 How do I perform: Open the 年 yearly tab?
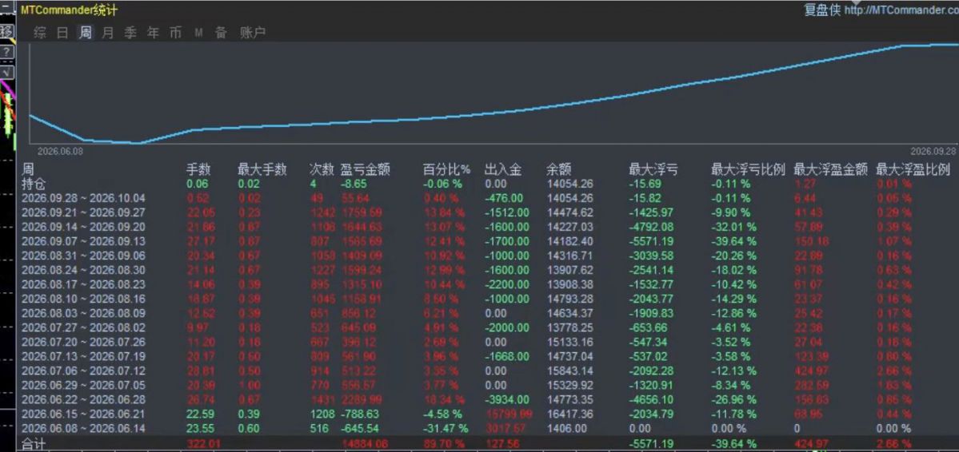click(x=153, y=33)
